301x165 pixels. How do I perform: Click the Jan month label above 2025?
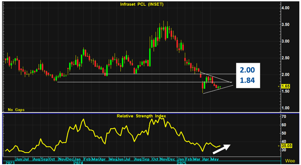[181, 159]
